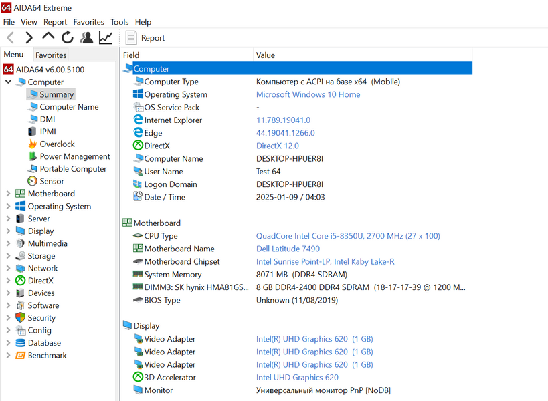This screenshot has width=548, height=401.
Task: Open the Help menu
Action: (143, 22)
